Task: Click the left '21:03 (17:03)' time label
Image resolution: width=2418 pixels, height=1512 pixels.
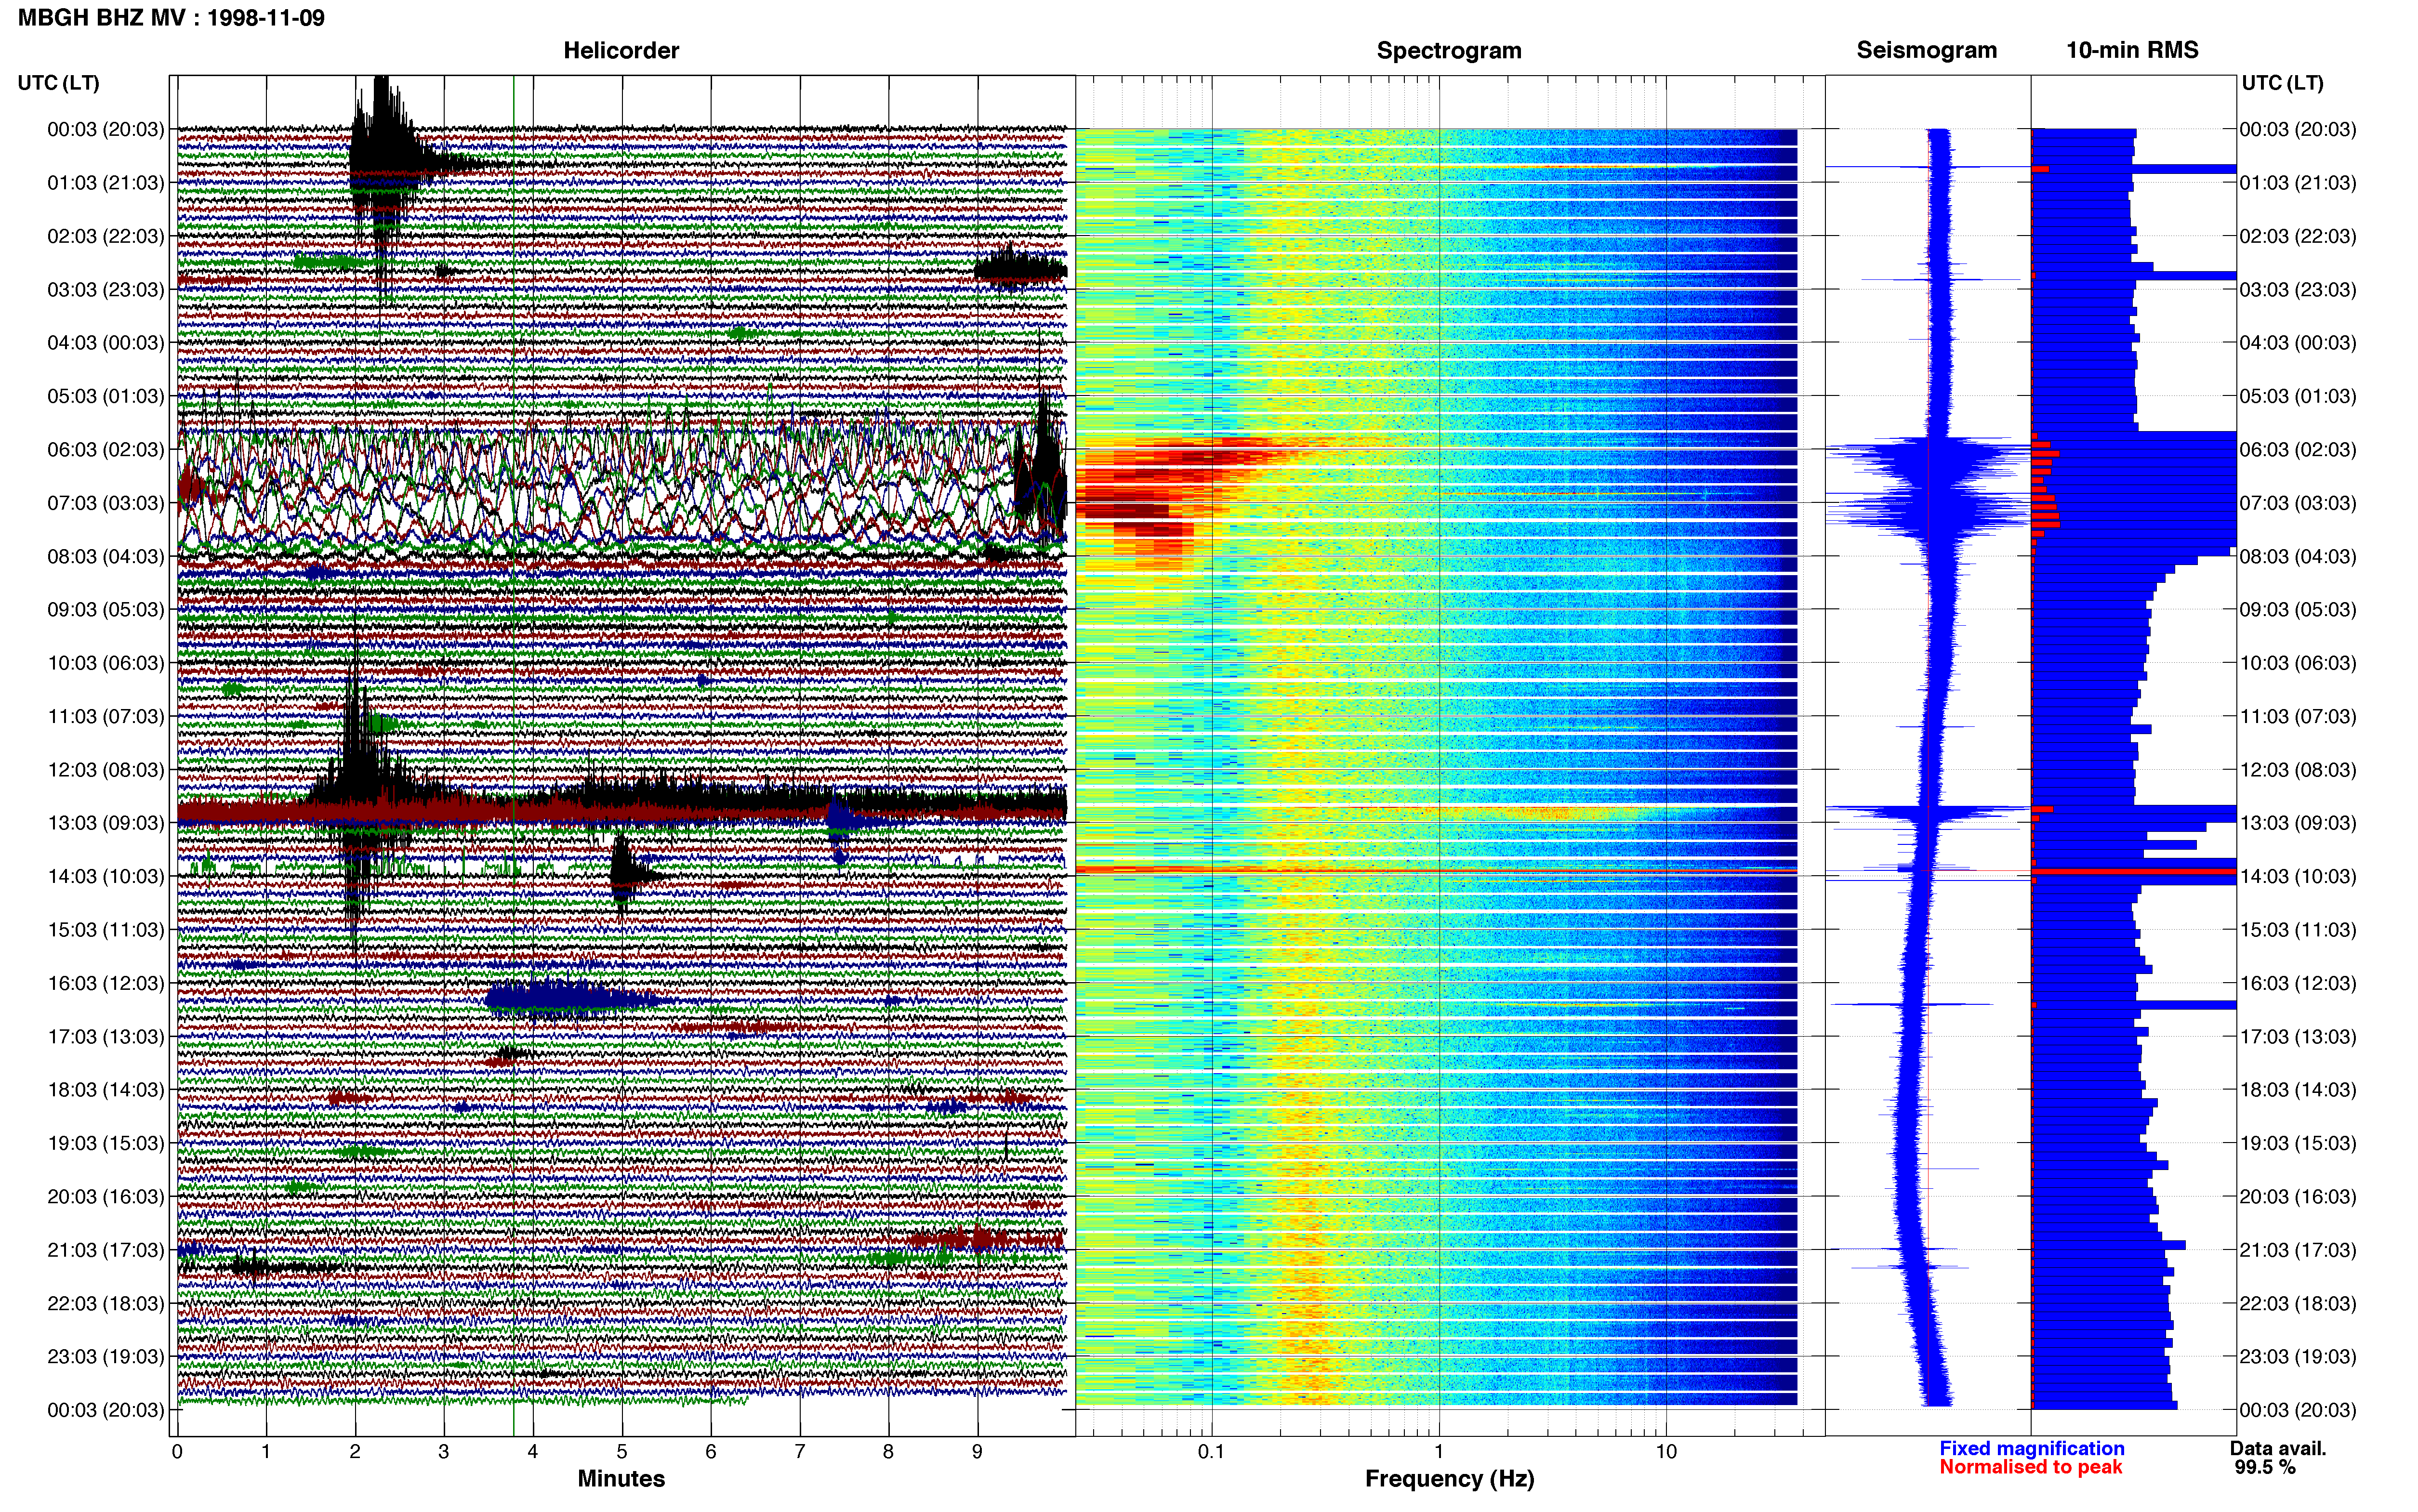Action: click(106, 1250)
